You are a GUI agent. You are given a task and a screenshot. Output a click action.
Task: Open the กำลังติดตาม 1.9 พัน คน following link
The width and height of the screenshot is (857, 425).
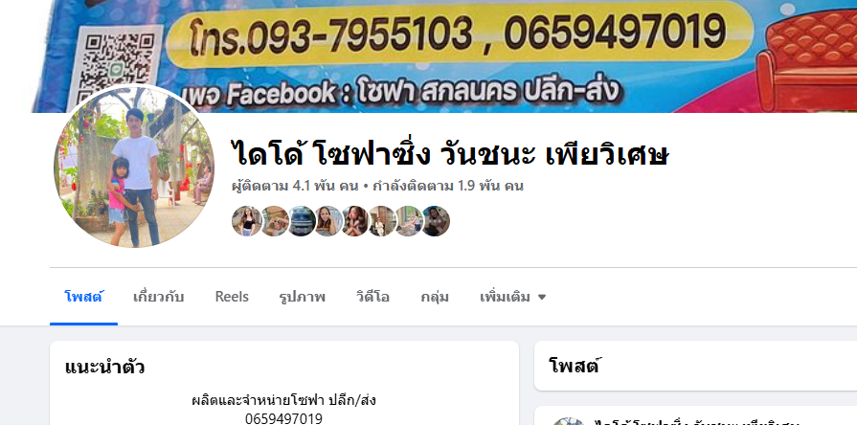pyautogui.click(x=448, y=186)
